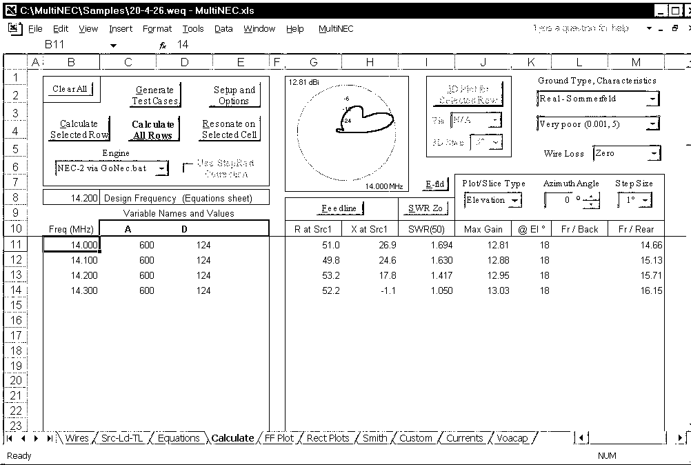Viewport: 691px width, 465px height.
Task: Open the File menu
Action: [x=35, y=29]
